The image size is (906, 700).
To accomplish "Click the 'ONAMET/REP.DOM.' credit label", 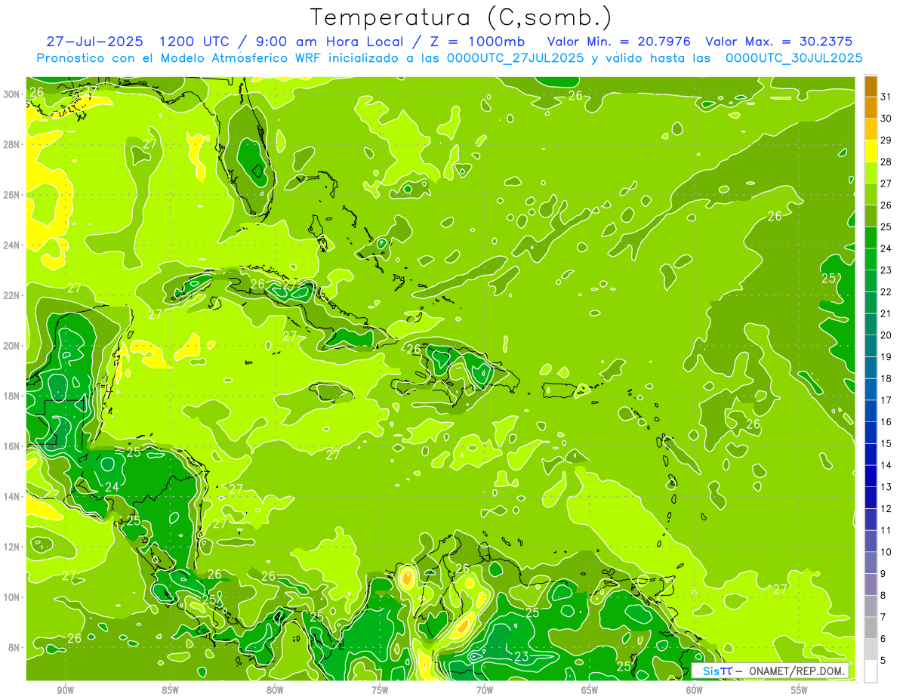I will click(797, 671).
